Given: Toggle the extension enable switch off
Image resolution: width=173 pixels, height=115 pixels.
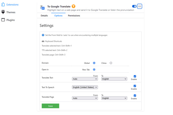Looking at the screenshot, I should [x=134, y=6].
